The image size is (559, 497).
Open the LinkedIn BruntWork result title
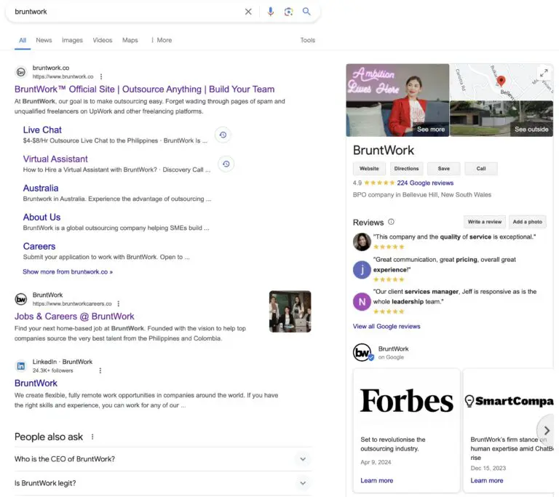(x=36, y=383)
